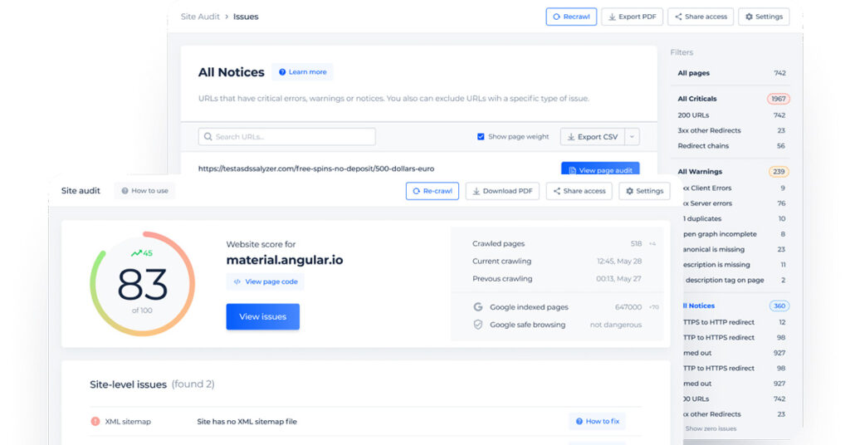850x445 pixels.
Task: Click Download PDF in Site audit window
Action: [502, 191]
